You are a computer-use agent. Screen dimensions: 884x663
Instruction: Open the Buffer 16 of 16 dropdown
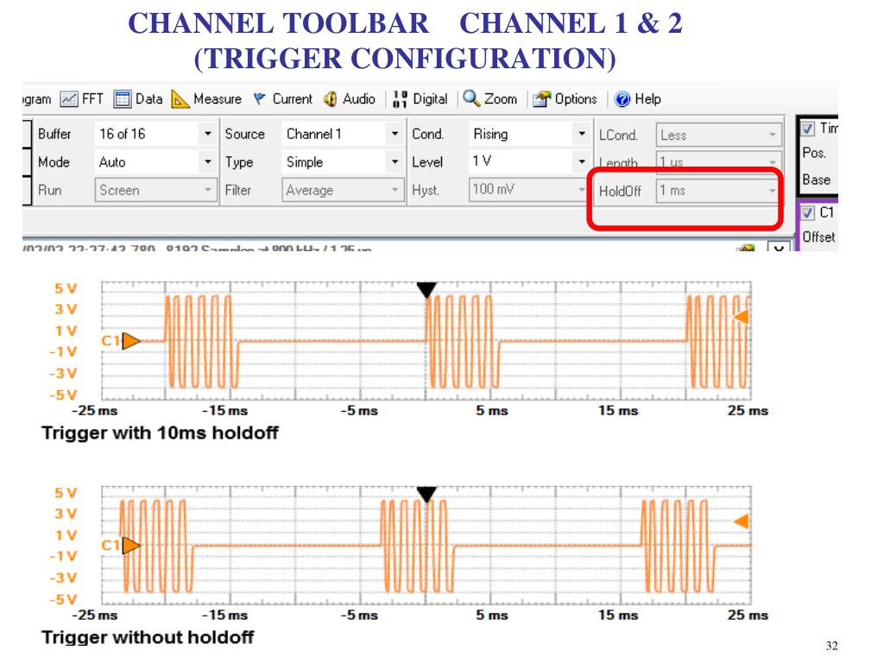click(155, 134)
